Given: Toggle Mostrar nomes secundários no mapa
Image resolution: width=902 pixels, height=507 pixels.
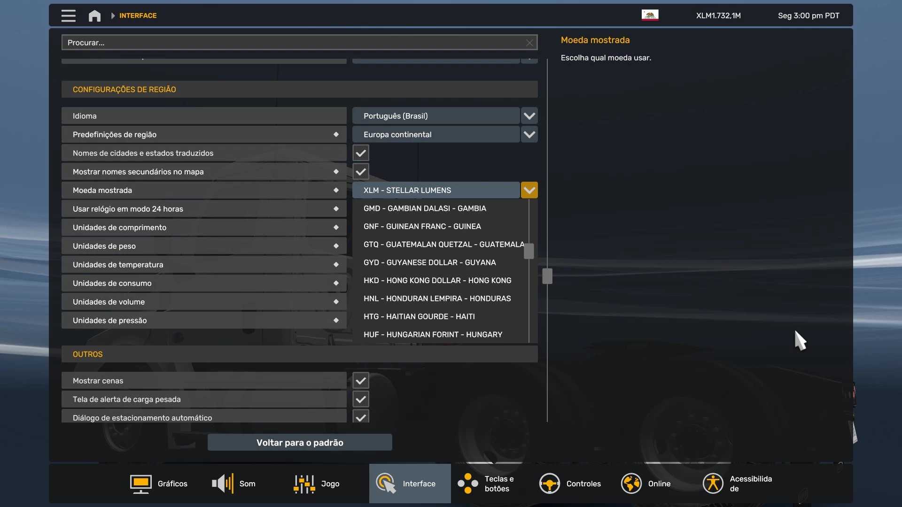Looking at the screenshot, I should point(361,172).
